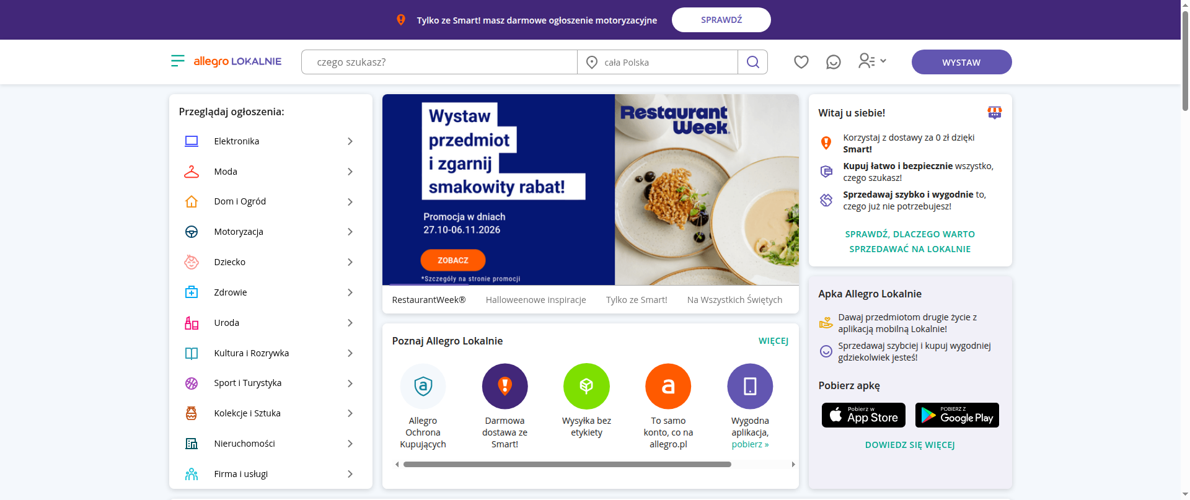Select the Tylko ze Smart! tab

[x=637, y=300]
